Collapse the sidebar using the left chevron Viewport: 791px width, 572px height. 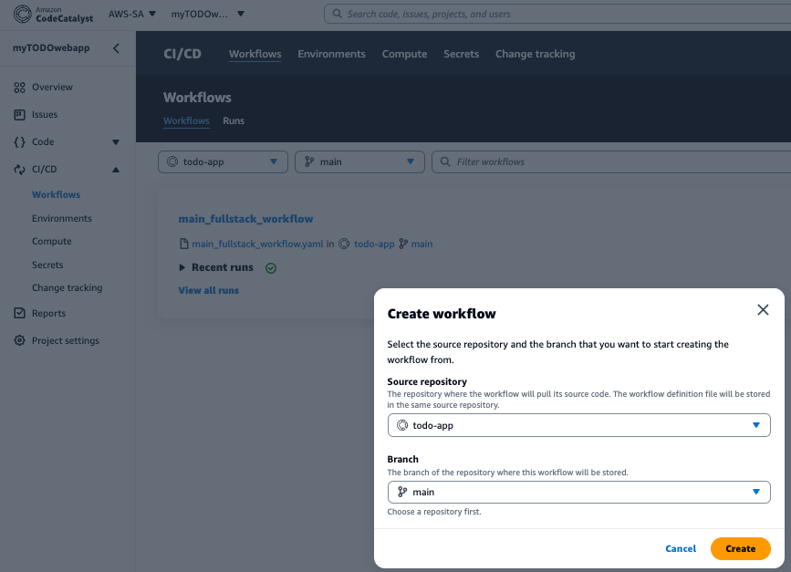point(116,48)
